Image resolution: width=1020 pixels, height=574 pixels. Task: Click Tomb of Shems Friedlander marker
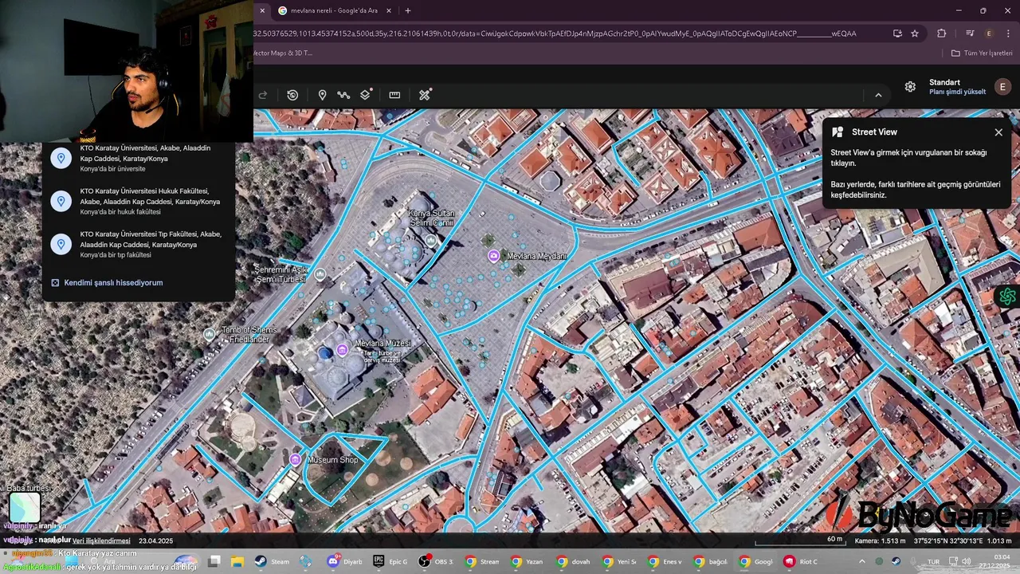(x=210, y=334)
